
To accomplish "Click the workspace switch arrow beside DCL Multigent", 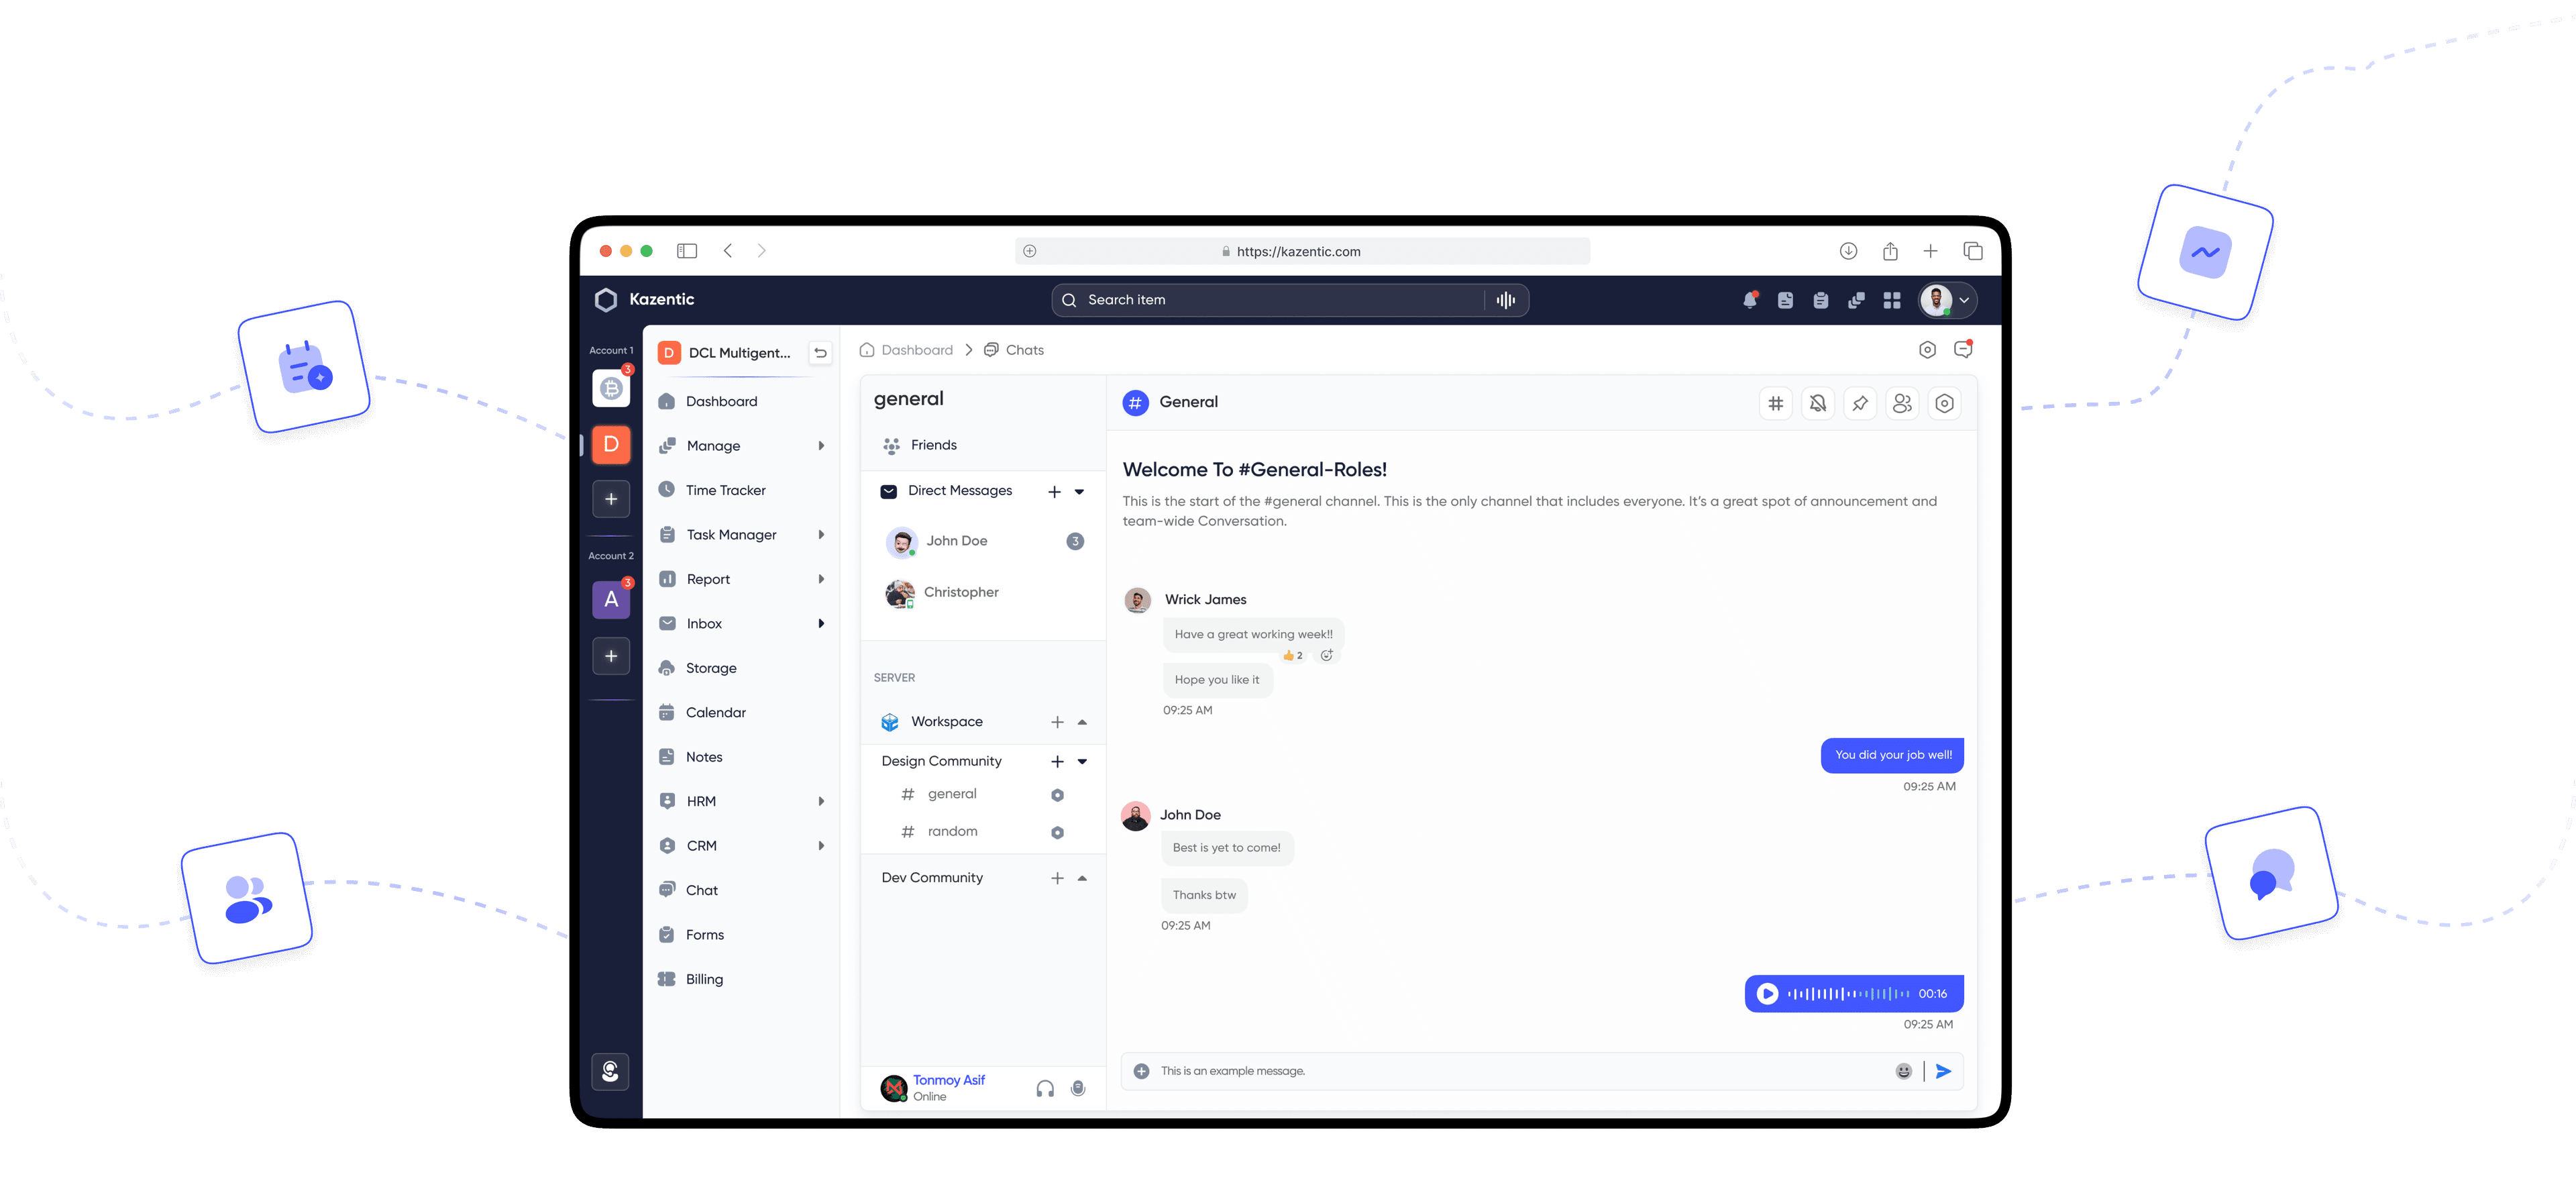I will pos(820,352).
